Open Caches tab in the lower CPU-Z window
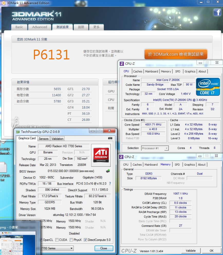The height and width of the screenshot is (255, 223). (137, 165)
